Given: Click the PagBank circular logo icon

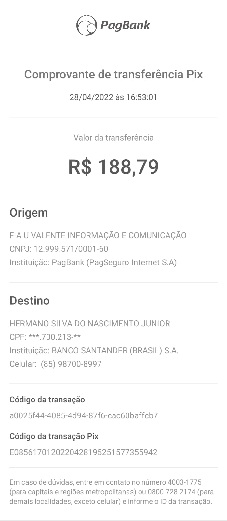Looking at the screenshot, I should coord(87,25).
